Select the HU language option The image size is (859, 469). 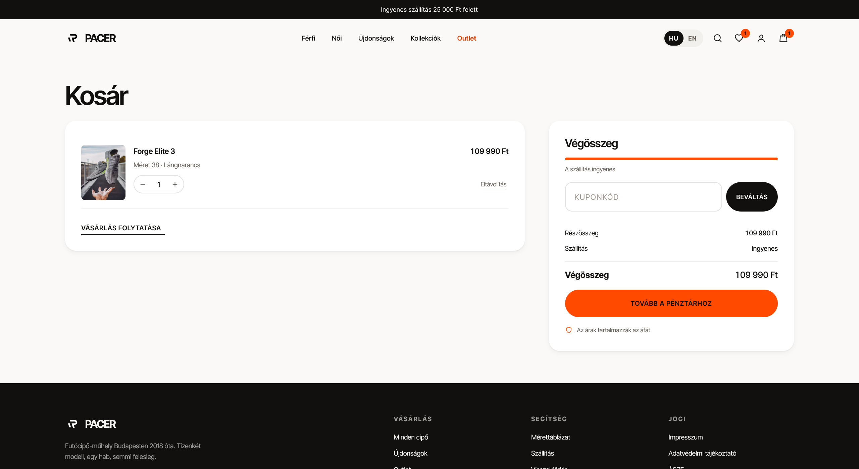click(x=673, y=38)
